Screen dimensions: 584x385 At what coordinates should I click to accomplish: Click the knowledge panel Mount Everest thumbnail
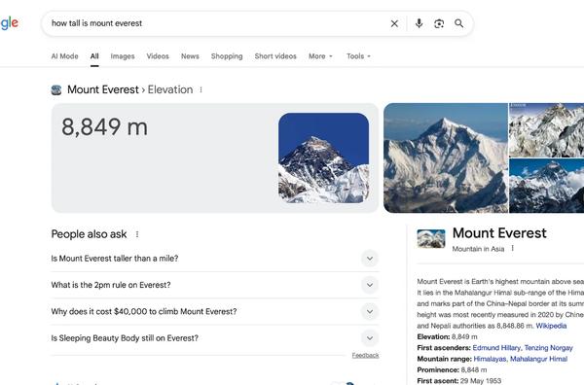click(x=431, y=239)
